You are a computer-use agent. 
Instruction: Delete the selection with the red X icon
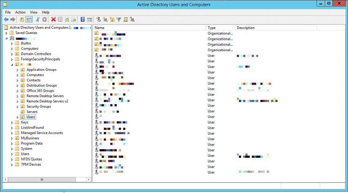53,19
